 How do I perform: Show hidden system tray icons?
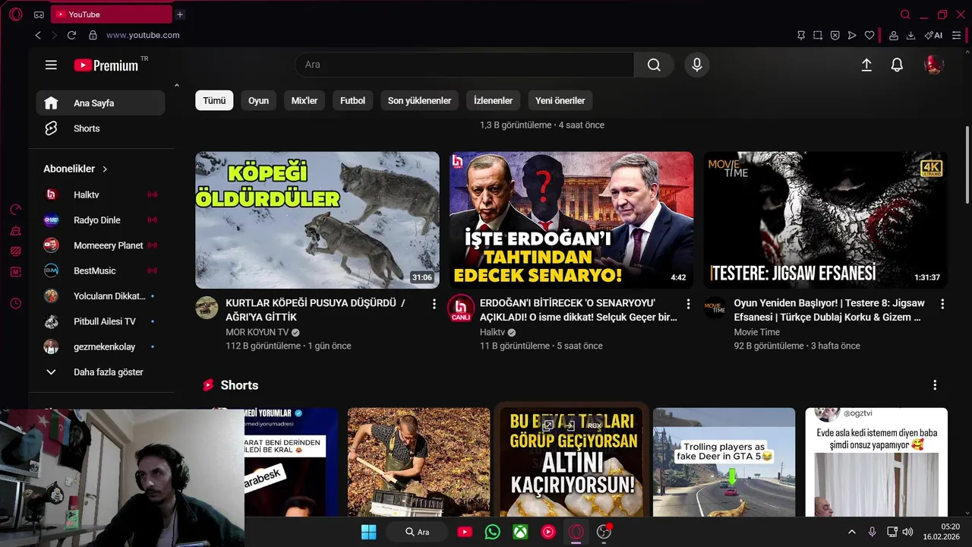coord(851,532)
